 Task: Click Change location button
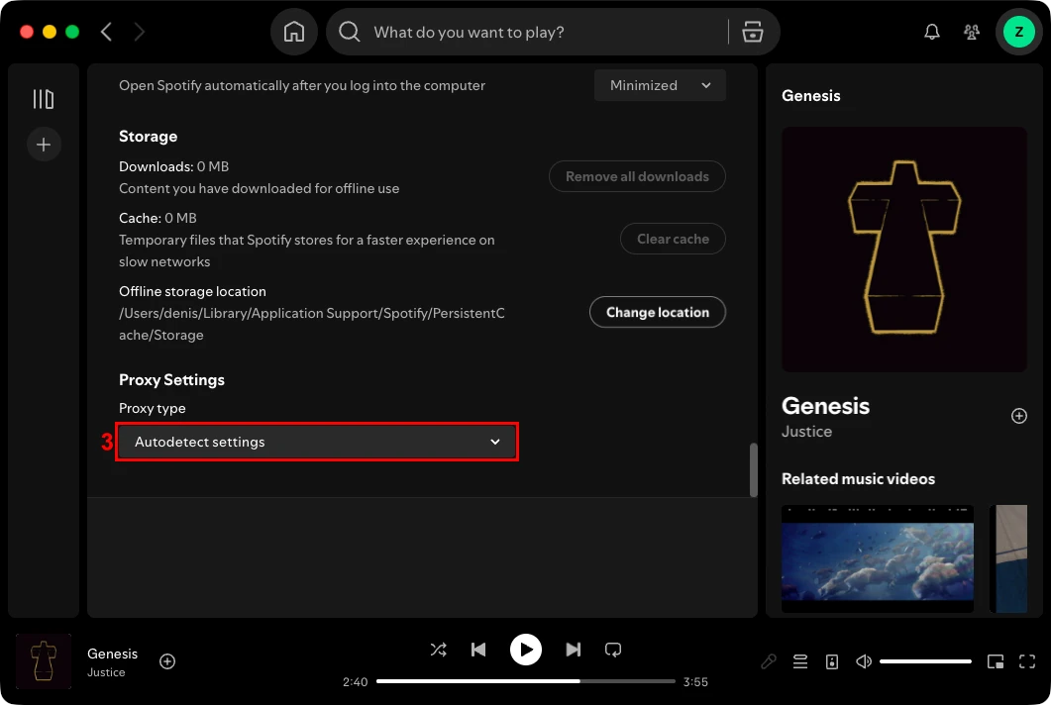[657, 312]
